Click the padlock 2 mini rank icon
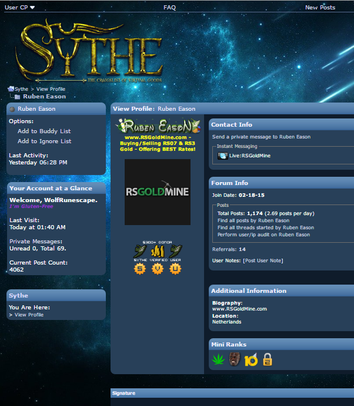Image resolution: width=354 pixels, height=406 pixels. pos(268,359)
